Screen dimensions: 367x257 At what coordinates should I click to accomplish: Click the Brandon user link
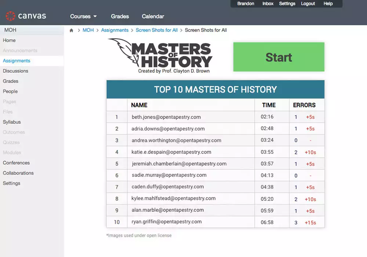[x=246, y=4]
